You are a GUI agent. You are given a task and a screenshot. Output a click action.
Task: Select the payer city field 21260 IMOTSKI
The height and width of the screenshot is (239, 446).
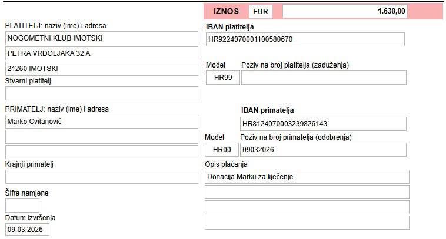point(101,69)
